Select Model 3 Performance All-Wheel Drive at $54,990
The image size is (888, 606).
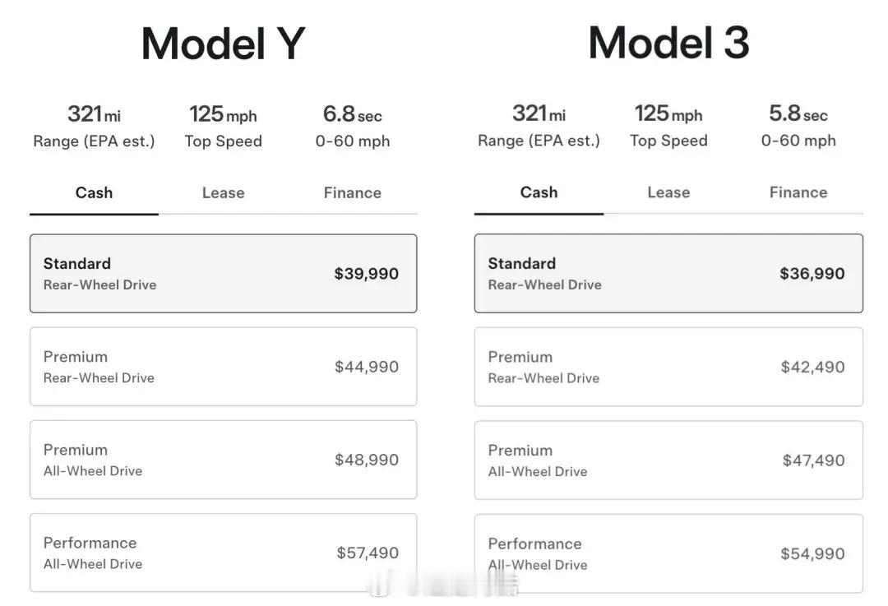point(668,553)
